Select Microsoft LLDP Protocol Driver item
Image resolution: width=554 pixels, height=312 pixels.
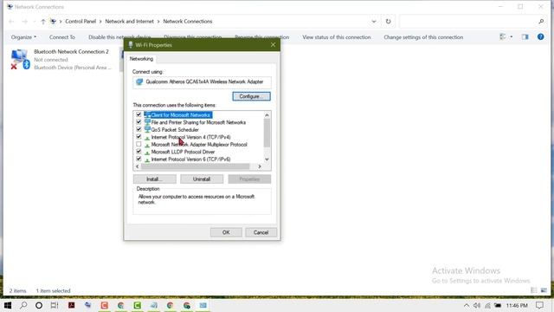[183, 153]
